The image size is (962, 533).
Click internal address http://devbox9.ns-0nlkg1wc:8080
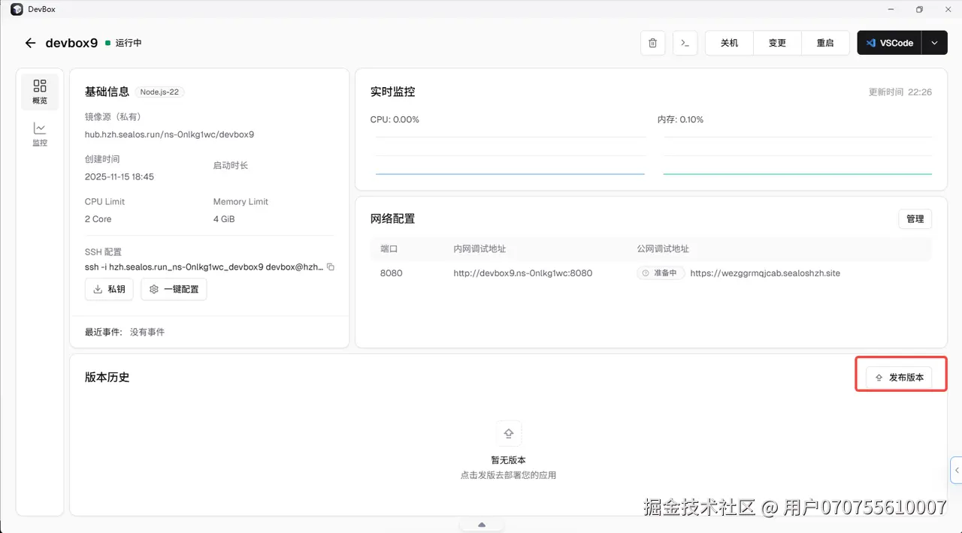coord(523,273)
